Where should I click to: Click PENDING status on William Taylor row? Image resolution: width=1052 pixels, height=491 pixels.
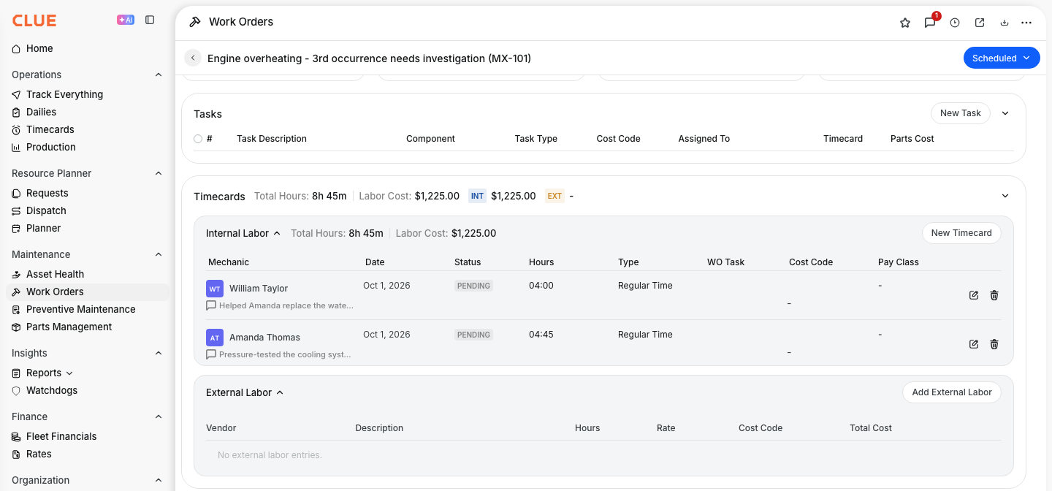tap(473, 286)
